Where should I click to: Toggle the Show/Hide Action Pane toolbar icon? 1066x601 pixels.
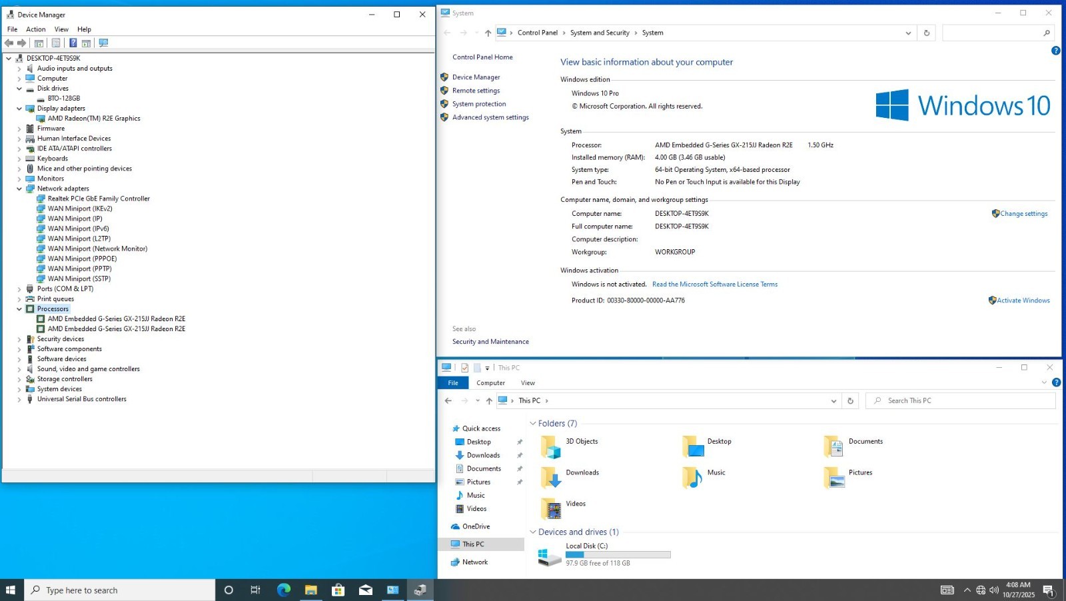point(87,43)
